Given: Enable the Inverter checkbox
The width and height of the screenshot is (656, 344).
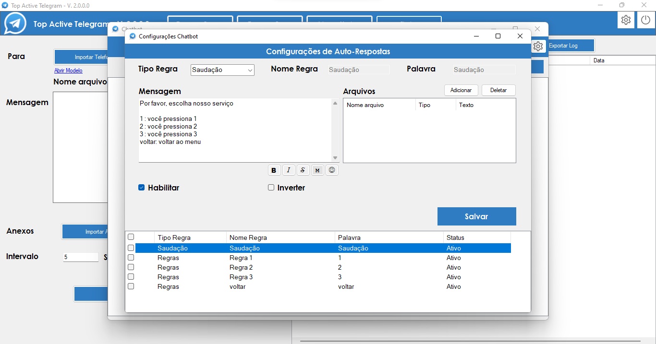Looking at the screenshot, I should coord(271,188).
